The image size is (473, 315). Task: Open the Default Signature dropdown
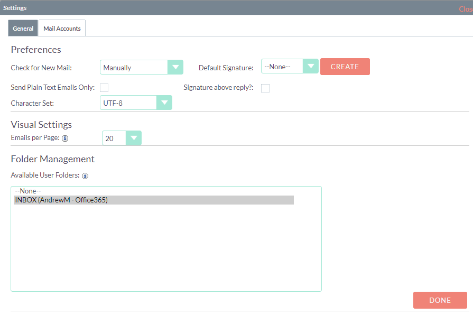pyautogui.click(x=290, y=67)
